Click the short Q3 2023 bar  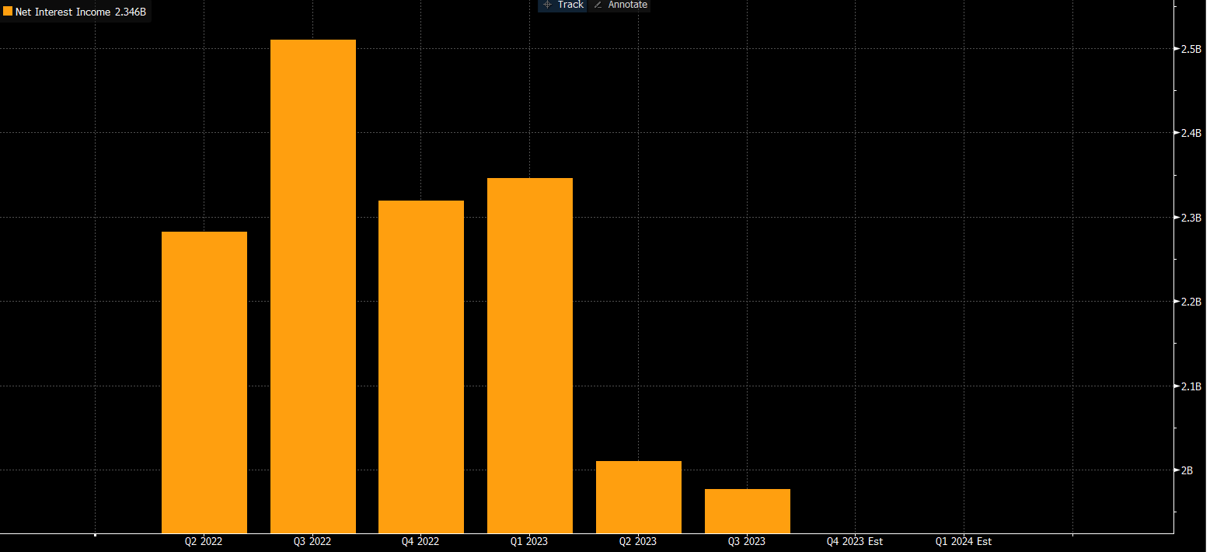(x=748, y=511)
